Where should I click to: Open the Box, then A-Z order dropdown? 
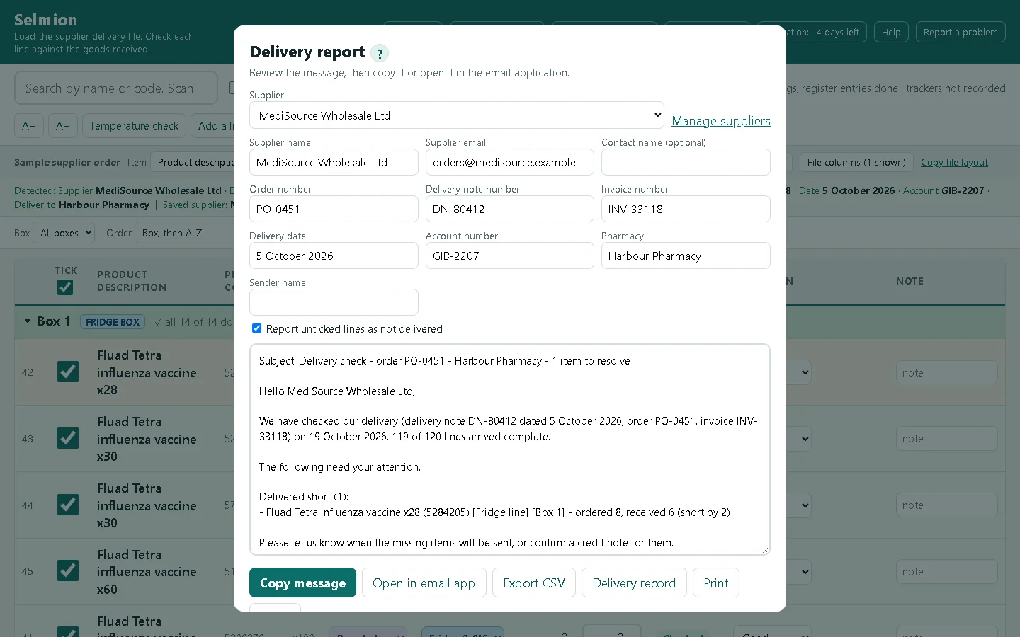[x=186, y=233]
